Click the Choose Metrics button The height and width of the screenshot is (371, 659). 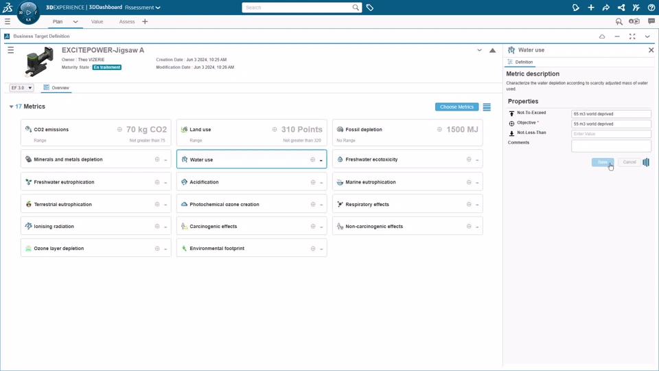point(457,107)
